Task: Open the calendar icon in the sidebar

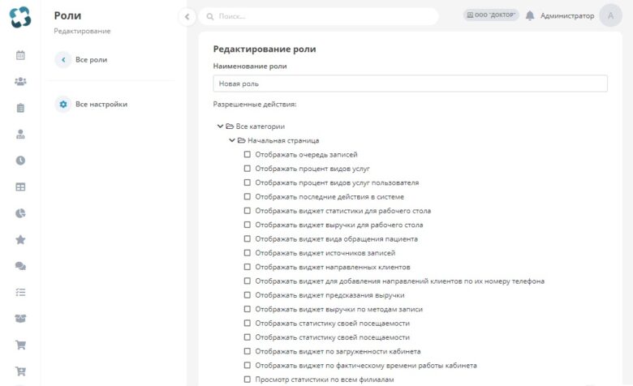Action: [x=20, y=55]
